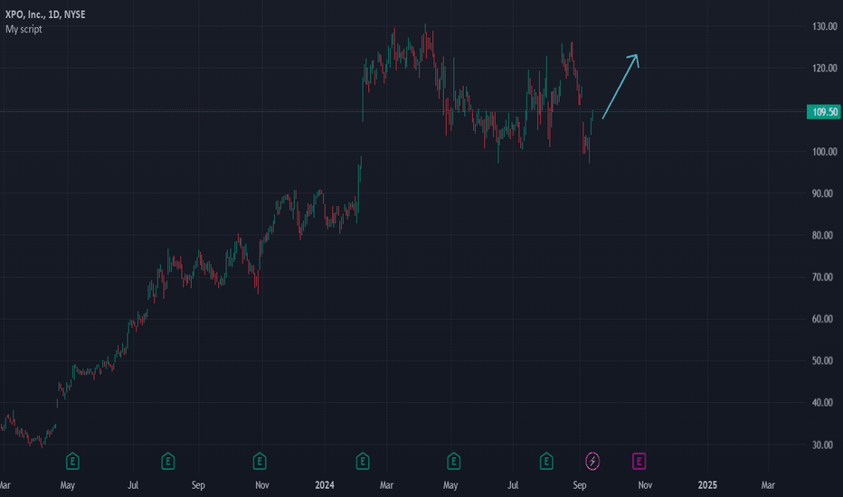Viewport: 843px width, 497px height.
Task: Open the earnings marker just after 2024 label
Action: [x=363, y=461]
